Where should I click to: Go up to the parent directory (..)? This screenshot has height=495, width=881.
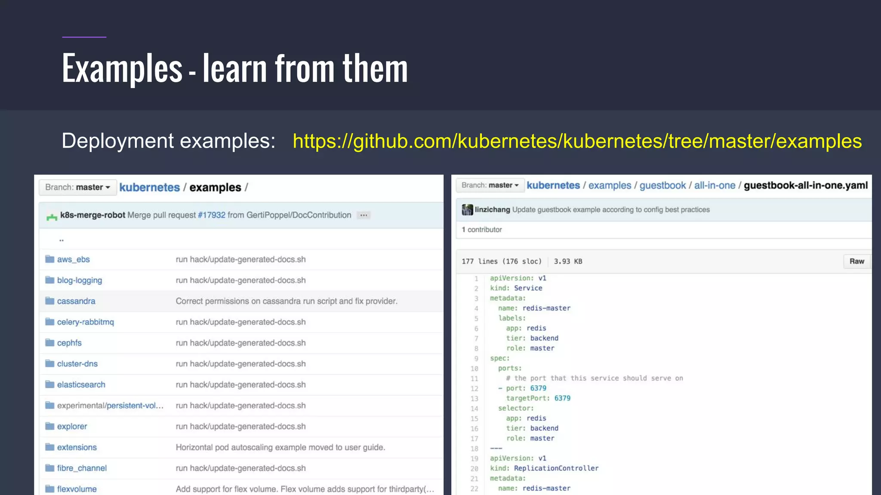62,240
